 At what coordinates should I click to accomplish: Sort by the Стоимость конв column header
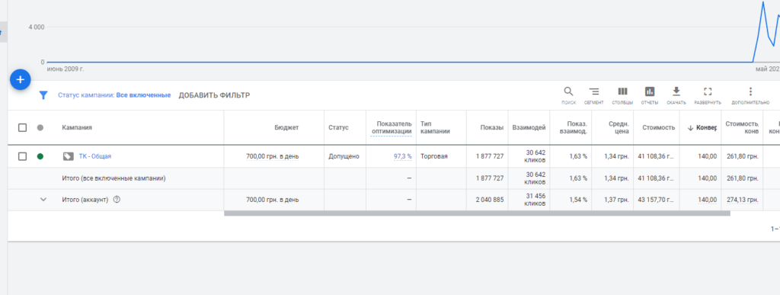pos(742,127)
